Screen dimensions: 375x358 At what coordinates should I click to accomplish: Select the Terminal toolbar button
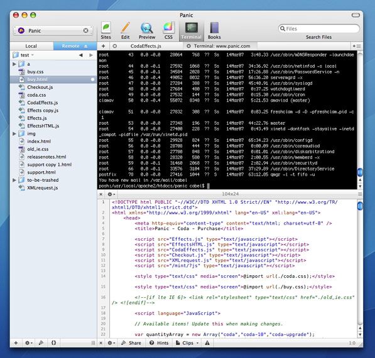(192, 31)
